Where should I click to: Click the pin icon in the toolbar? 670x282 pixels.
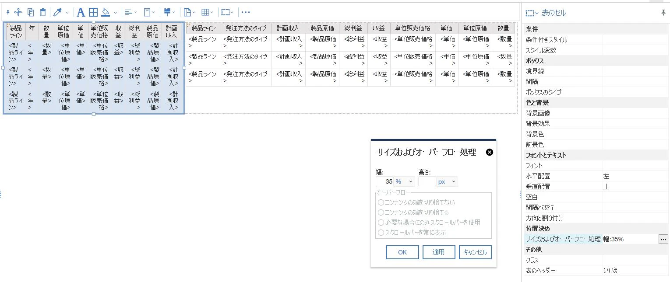8,12
